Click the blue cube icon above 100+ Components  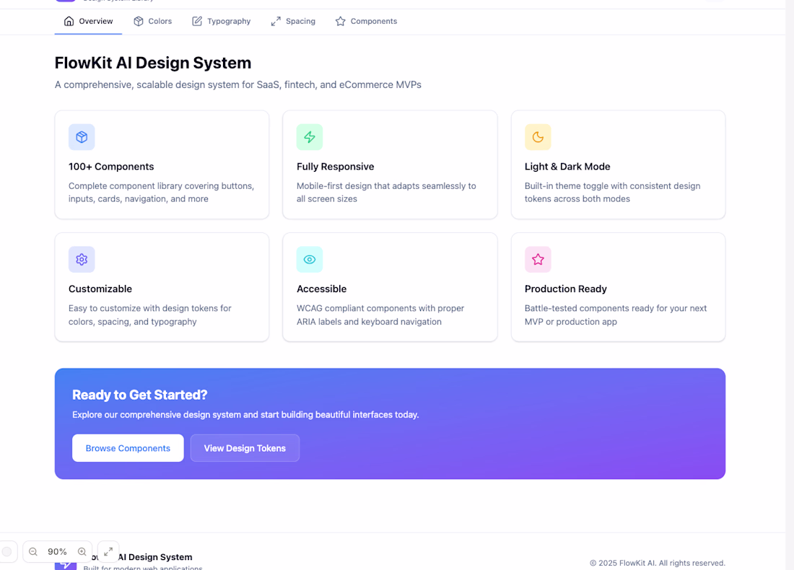coord(82,137)
